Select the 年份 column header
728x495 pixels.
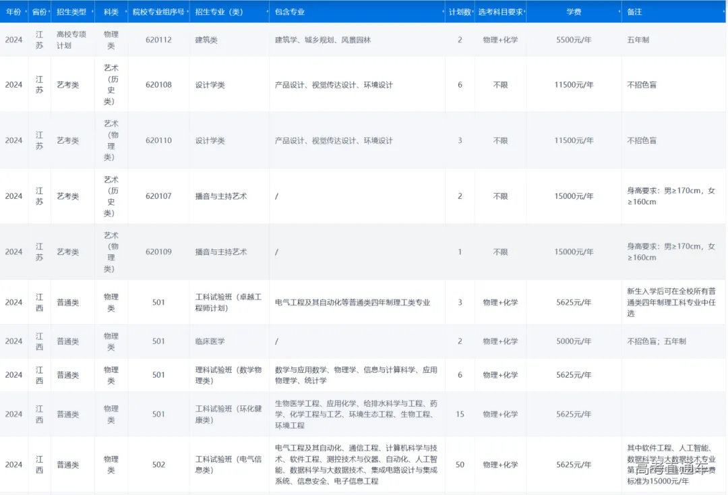tap(14, 11)
